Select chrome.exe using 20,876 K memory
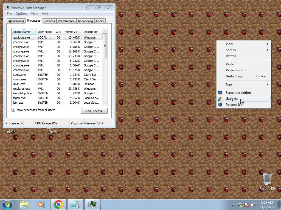 pyautogui.click(x=57, y=70)
